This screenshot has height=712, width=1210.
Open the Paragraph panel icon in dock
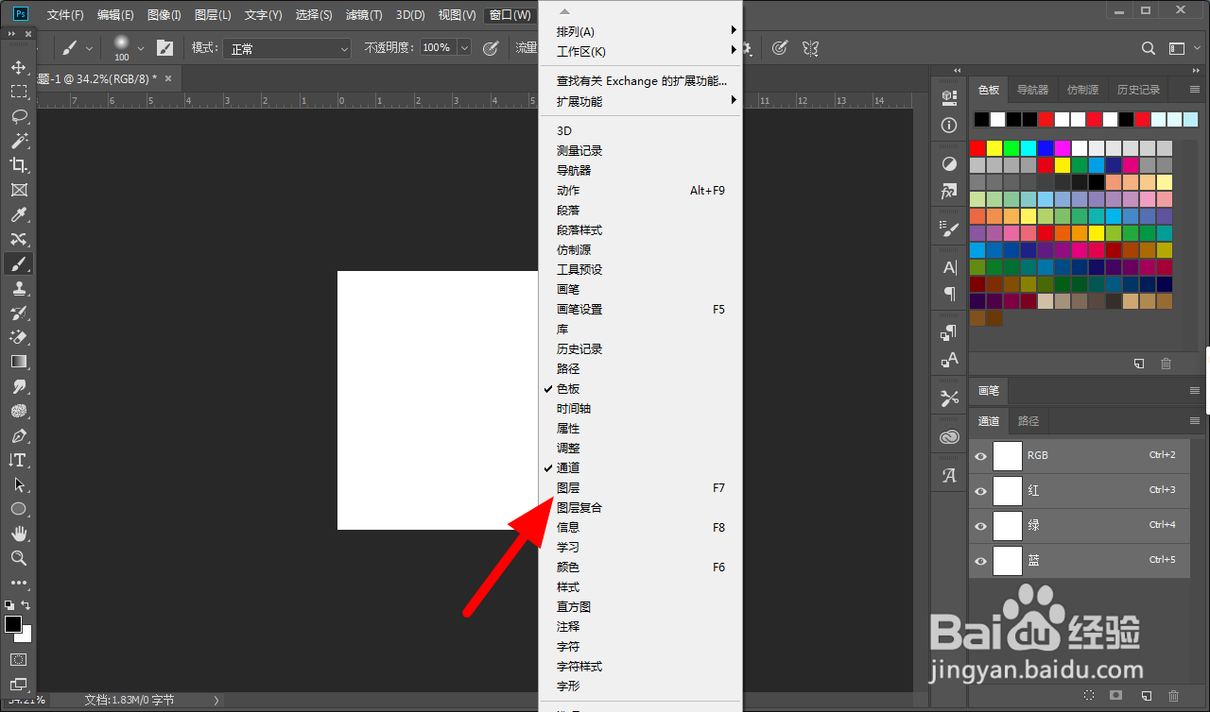pyautogui.click(x=949, y=294)
